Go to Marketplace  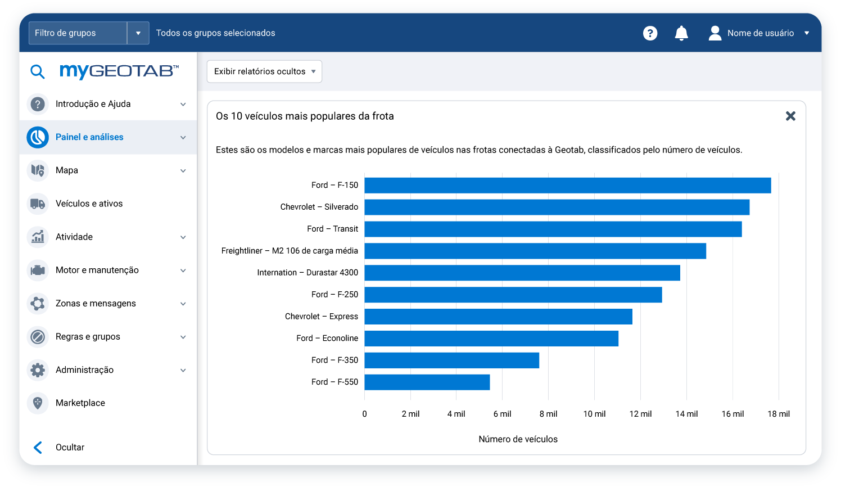coord(108,403)
